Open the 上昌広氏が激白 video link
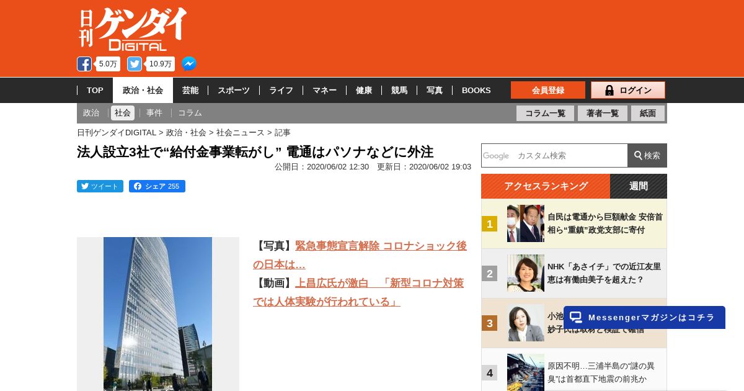Screen dimensions: 744x391 coord(358,292)
